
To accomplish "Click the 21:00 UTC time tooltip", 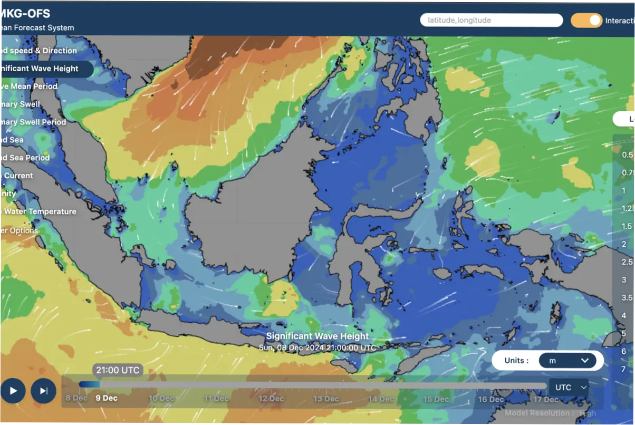I will coord(118,370).
